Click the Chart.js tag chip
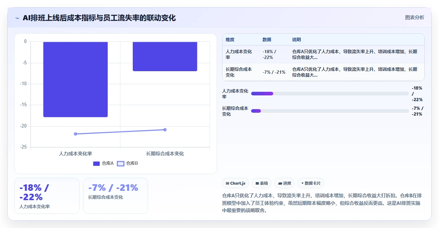 point(235,183)
